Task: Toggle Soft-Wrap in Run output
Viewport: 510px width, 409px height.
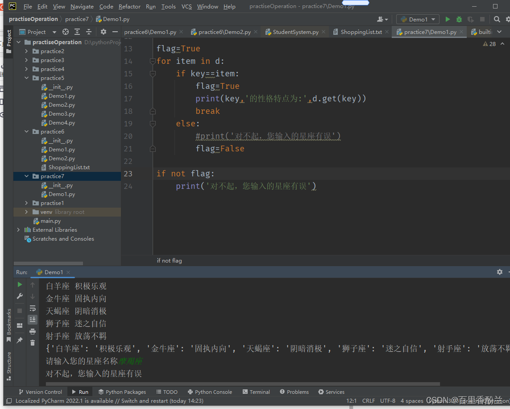Action: (33, 308)
